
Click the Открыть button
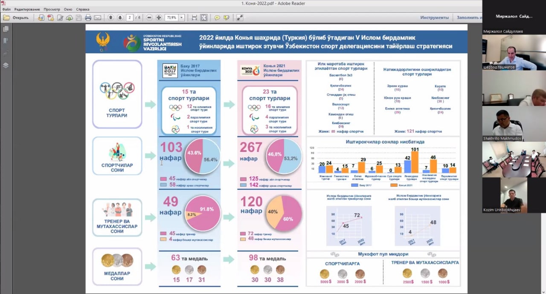(16, 18)
